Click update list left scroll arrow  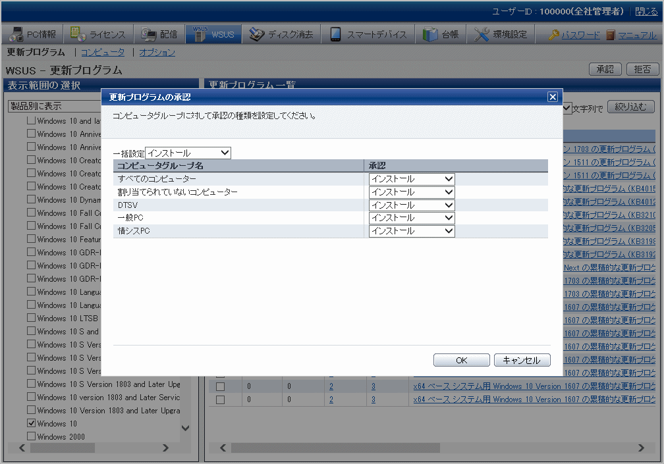[x=223, y=448]
